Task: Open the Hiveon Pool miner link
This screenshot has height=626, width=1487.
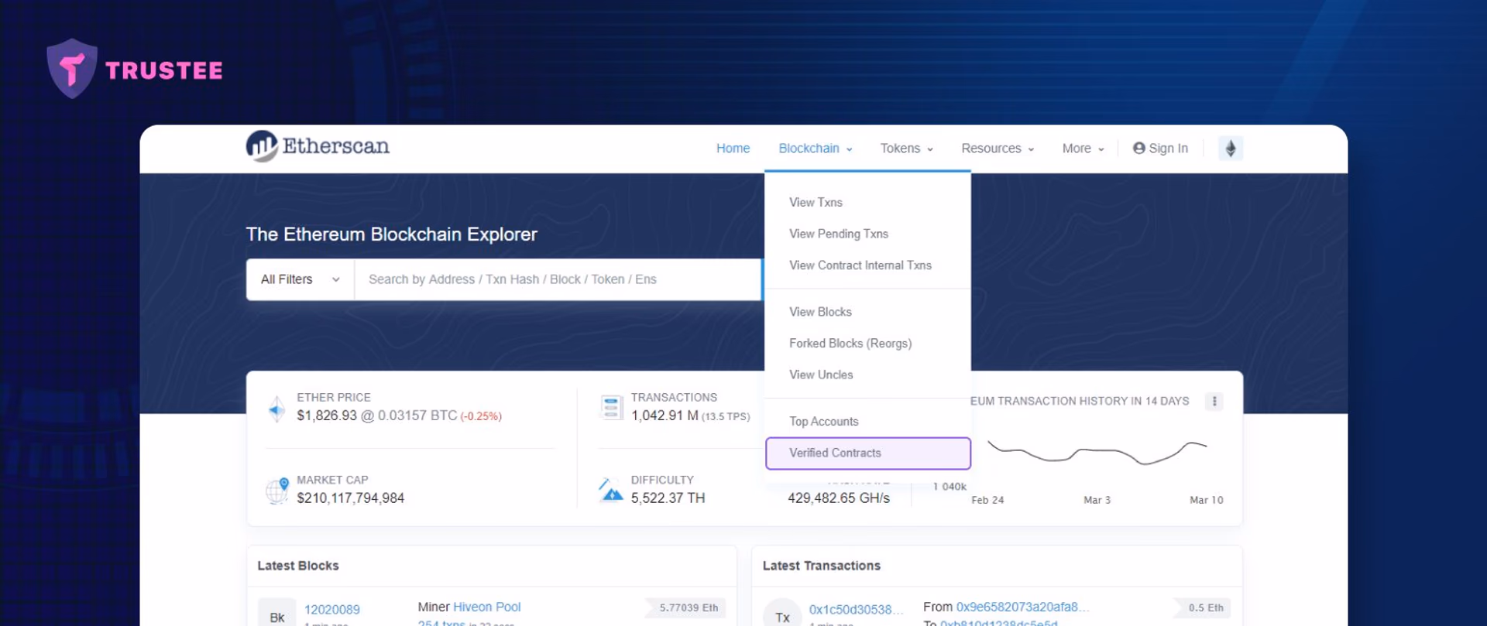Action: click(486, 607)
